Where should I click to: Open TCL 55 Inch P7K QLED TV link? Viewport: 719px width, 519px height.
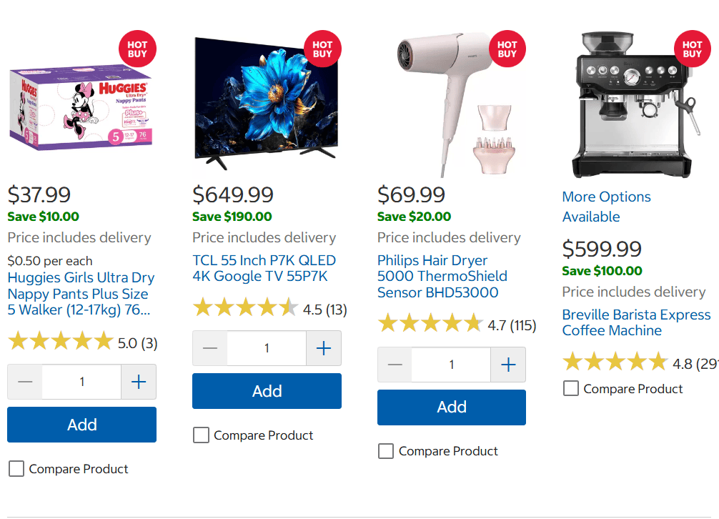click(264, 268)
